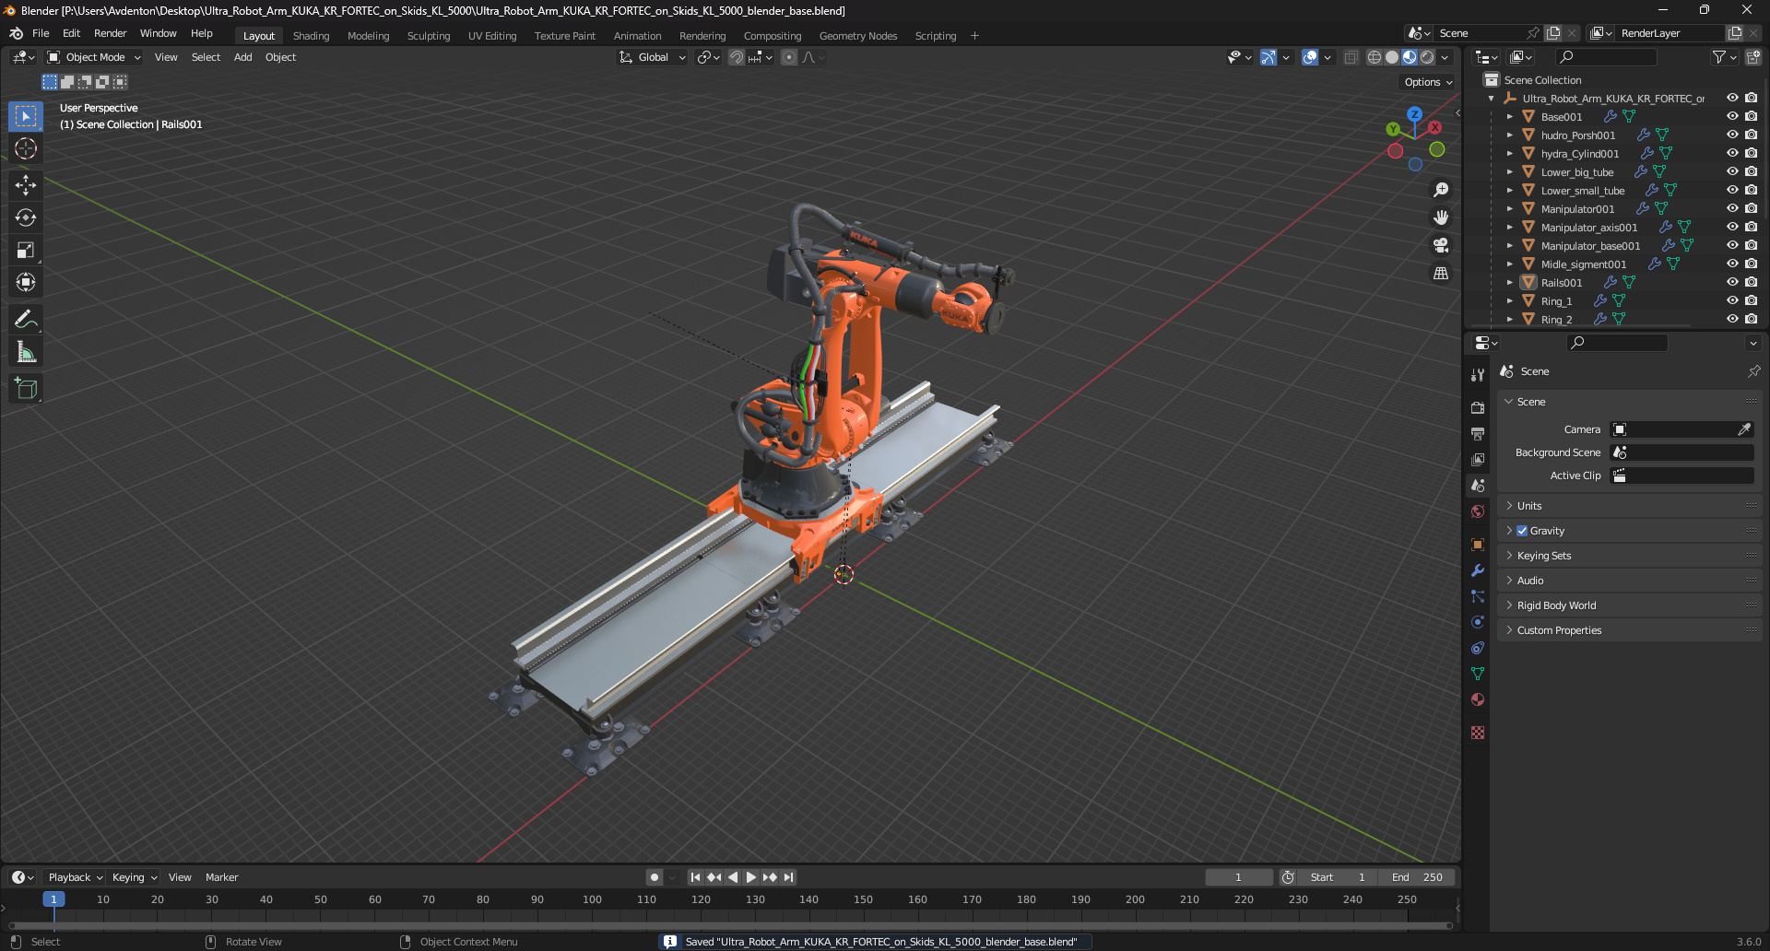Hide Rails001 in viewport

click(1732, 282)
